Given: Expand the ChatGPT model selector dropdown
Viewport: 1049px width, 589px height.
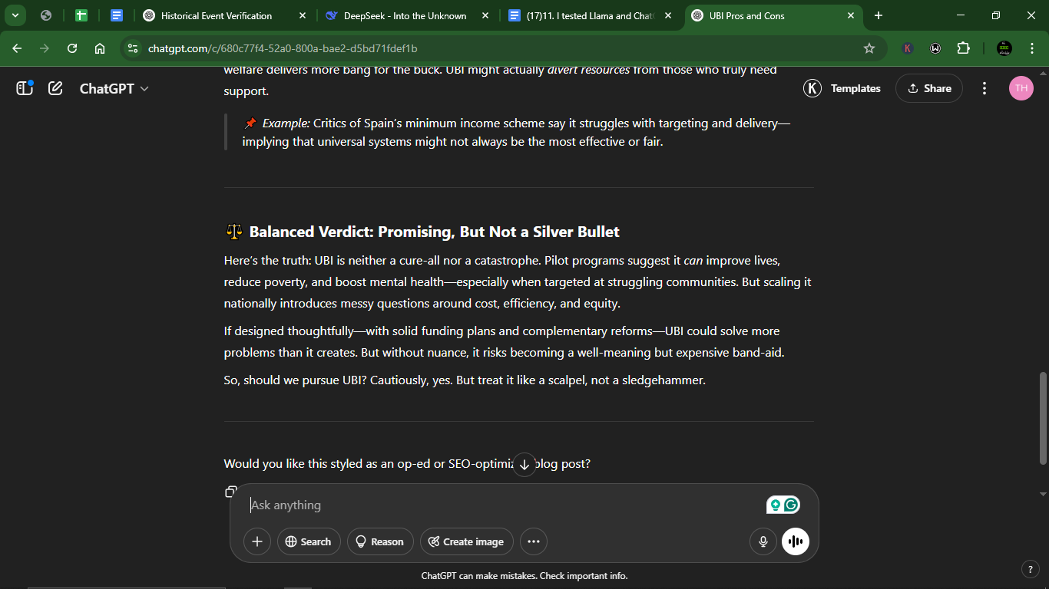Looking at the screenshot, I should pyautogui.click(x=114, y=88).
